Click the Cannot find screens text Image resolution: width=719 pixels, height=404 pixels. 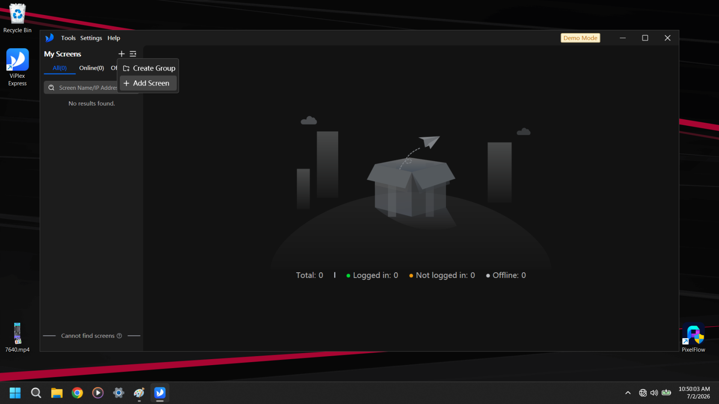pyautogui.click(x=88, y=336)
